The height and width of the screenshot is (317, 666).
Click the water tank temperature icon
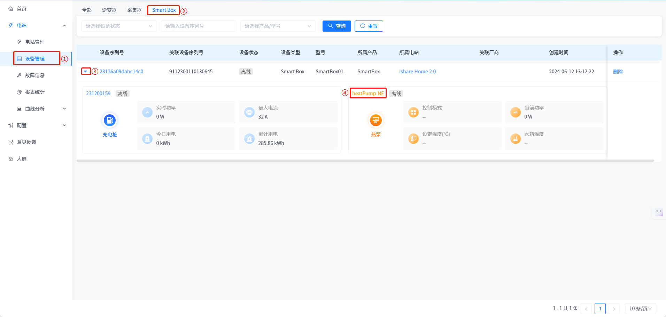[515, 139]
